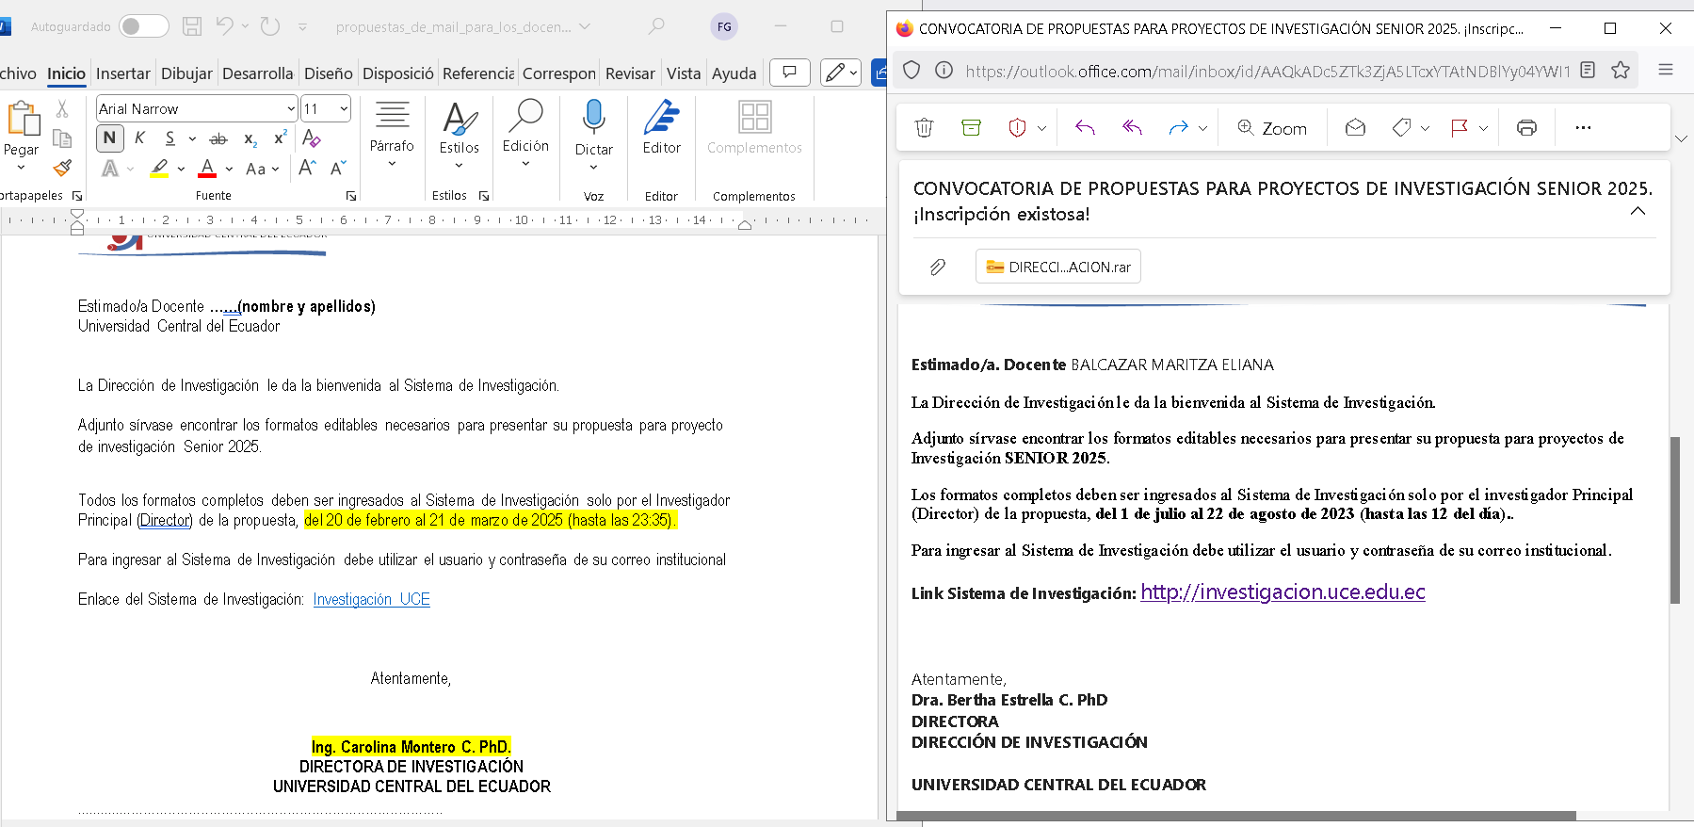Open the Insertar ribbon tab

pyautogui.click(x=123, y=73)
